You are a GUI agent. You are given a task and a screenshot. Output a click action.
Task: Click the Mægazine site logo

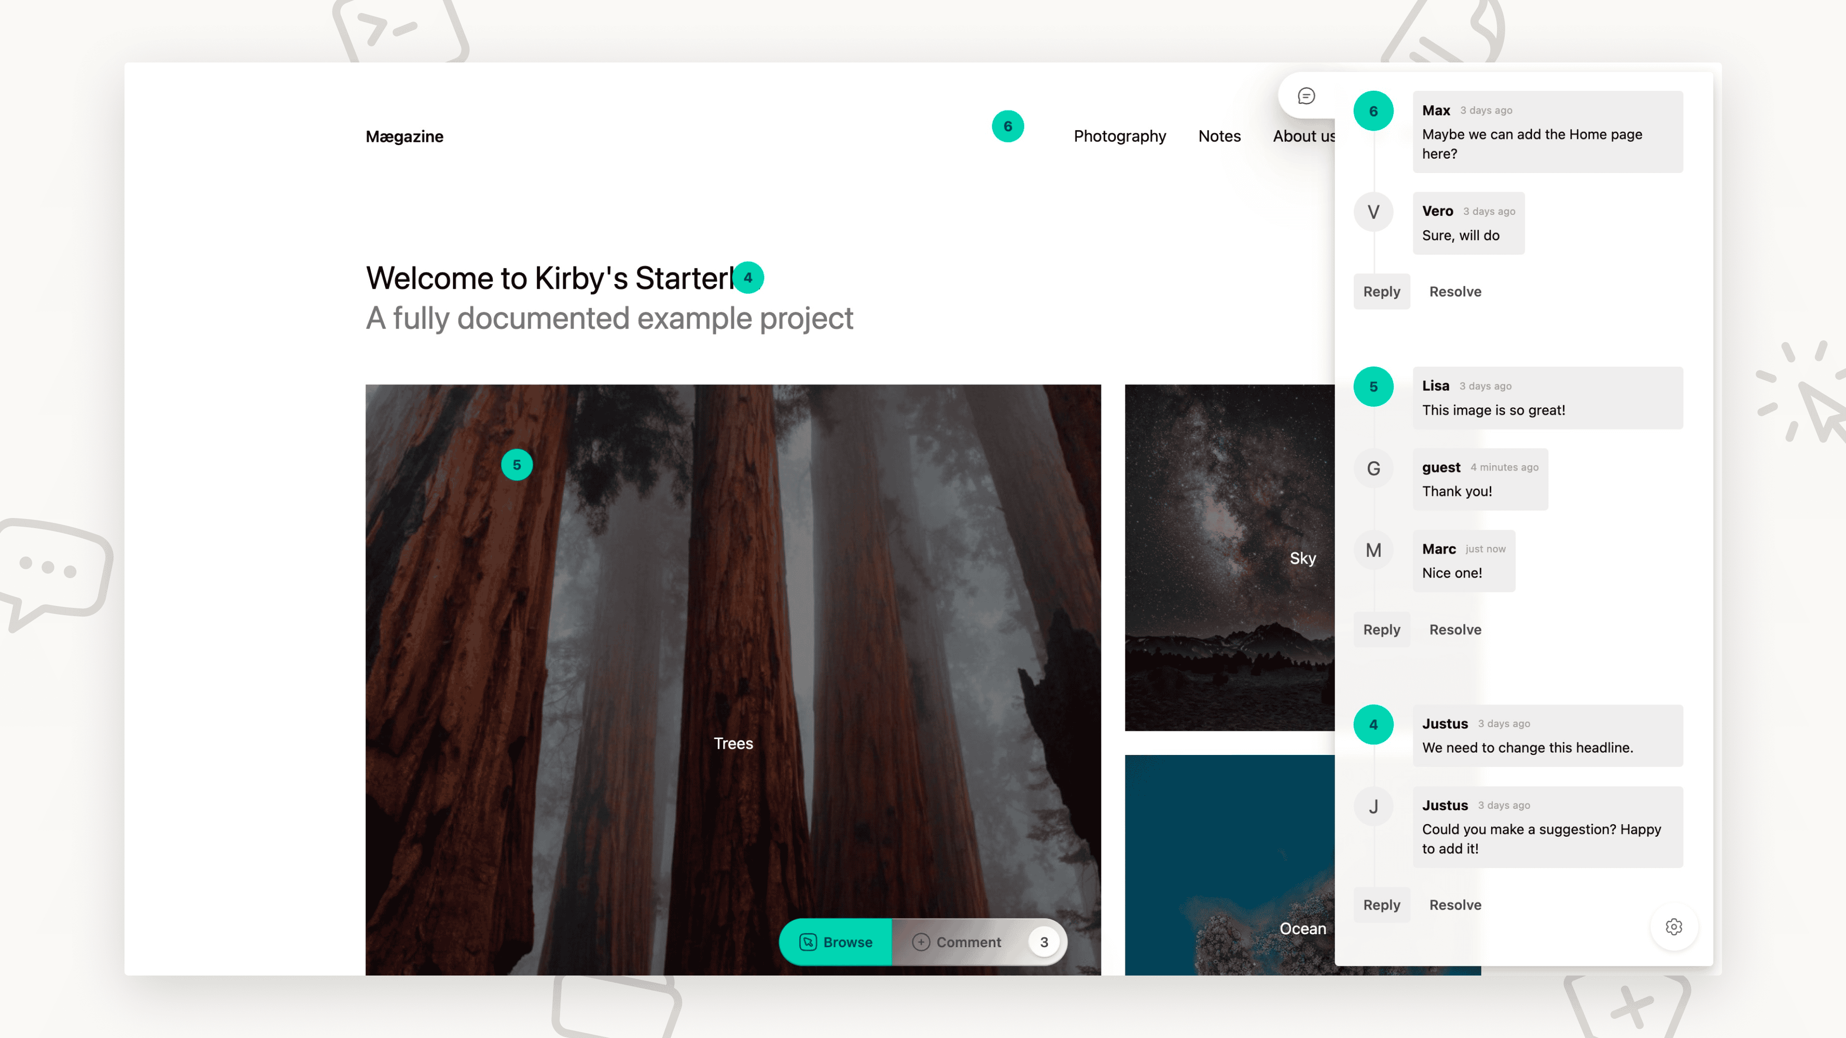pyautogui.click(x=404, y=137)
